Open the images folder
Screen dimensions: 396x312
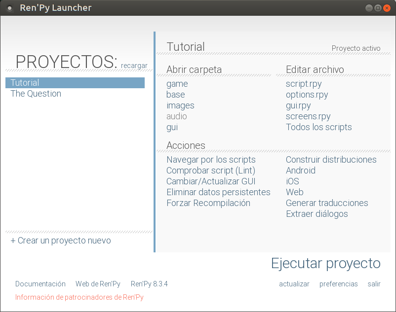pos(180,105)
